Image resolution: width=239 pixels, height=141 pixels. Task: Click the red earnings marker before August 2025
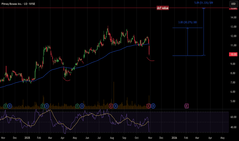111,106
